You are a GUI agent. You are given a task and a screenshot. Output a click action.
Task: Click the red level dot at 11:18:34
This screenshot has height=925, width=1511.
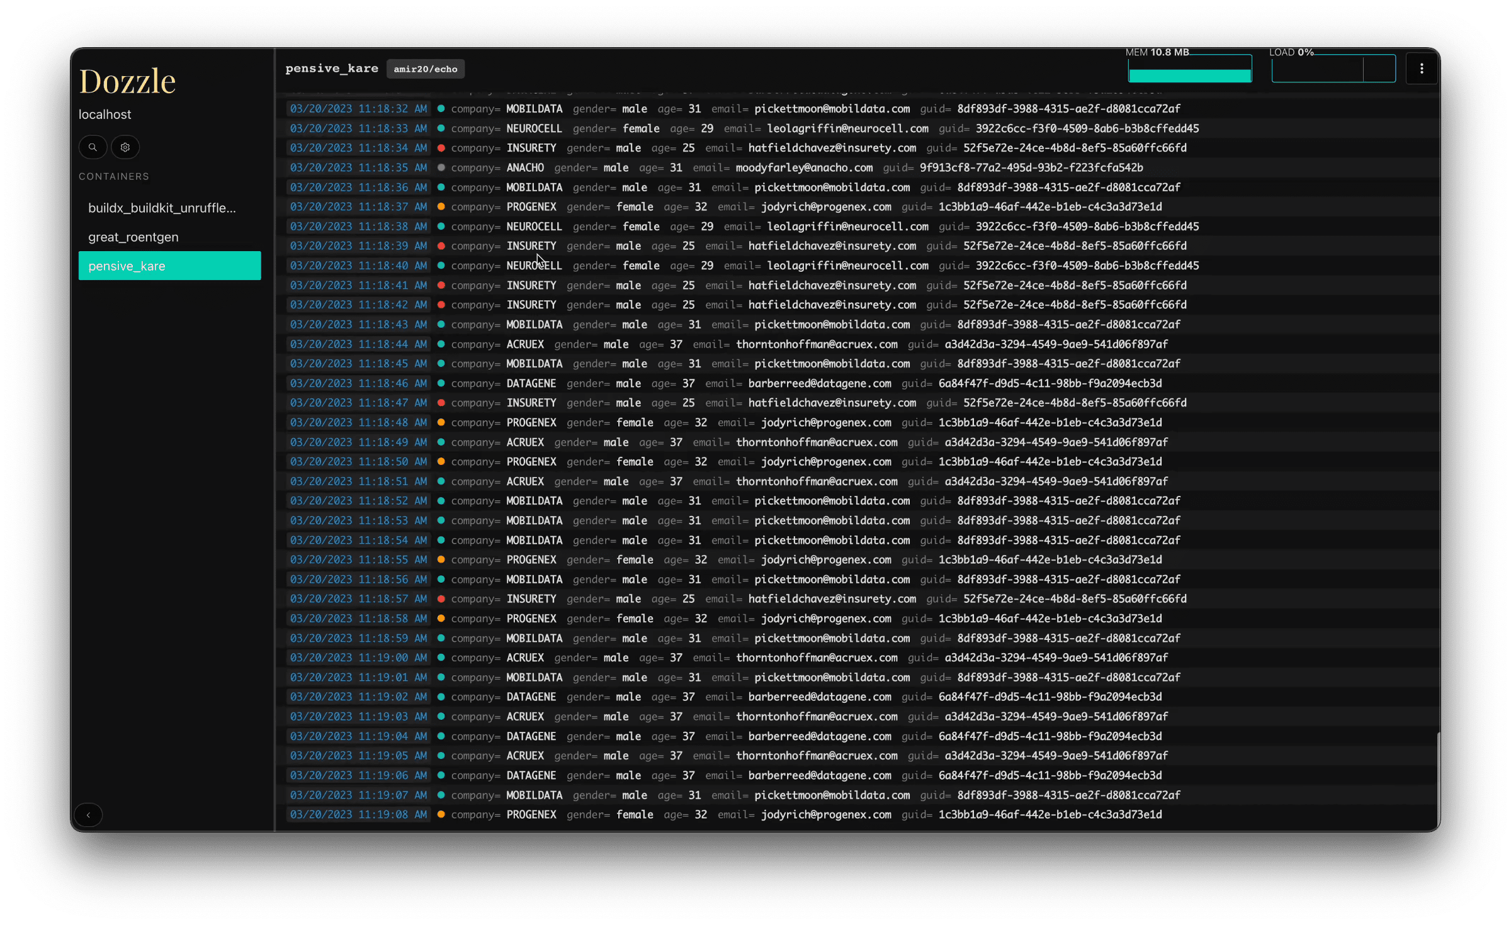point(441,148)
